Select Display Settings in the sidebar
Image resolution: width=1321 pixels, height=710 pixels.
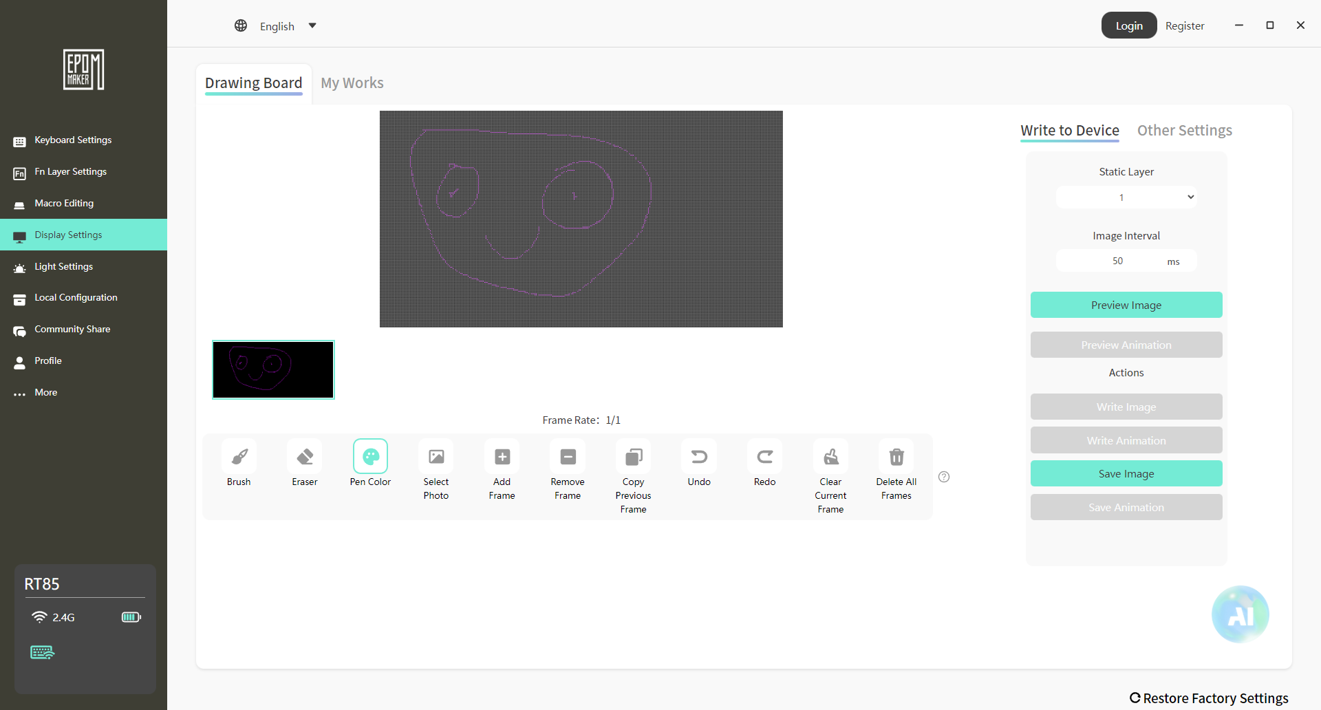pyautogui.click(x=83, y=235)
